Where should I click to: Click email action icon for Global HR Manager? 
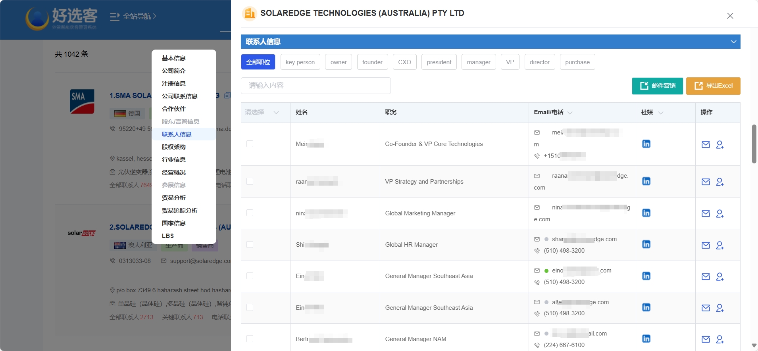[706, 246]
